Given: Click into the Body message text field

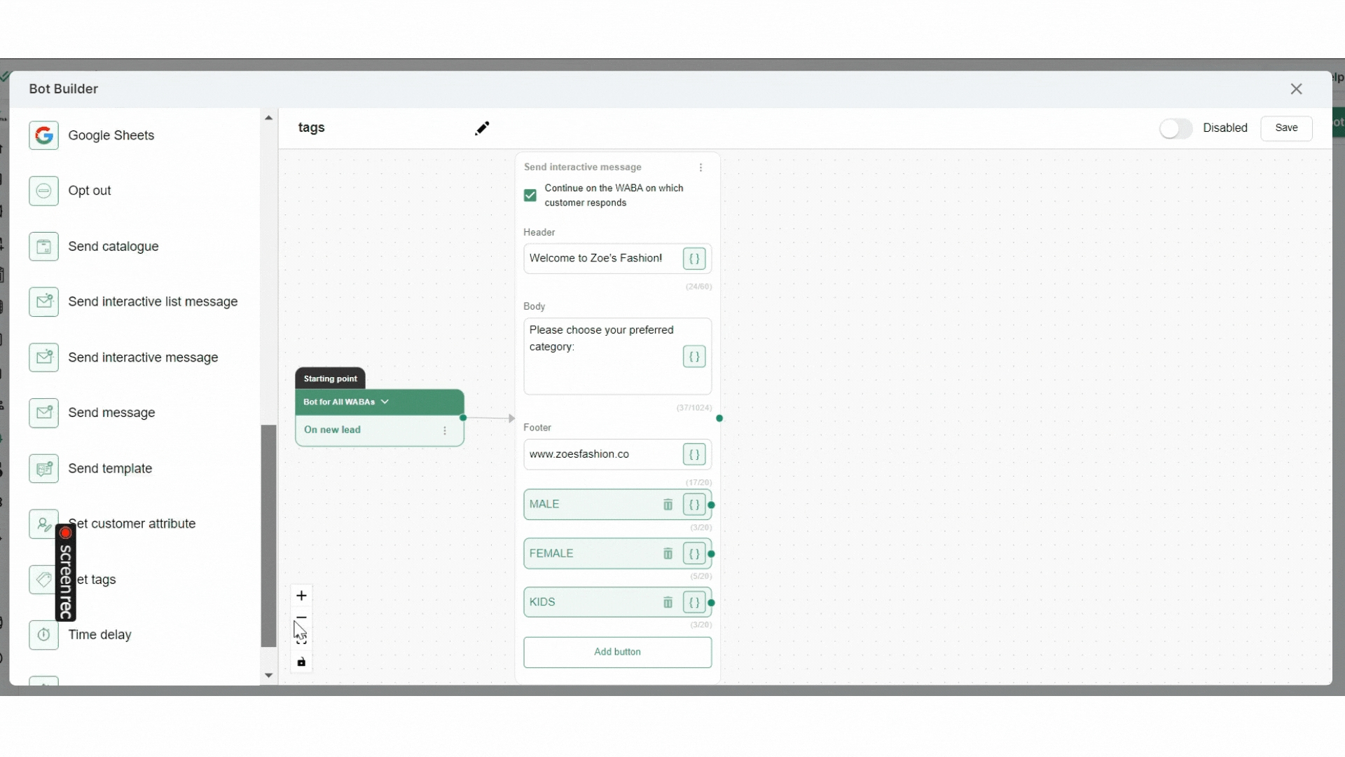Looking at the screenshot, I should (x=602, y=356).
